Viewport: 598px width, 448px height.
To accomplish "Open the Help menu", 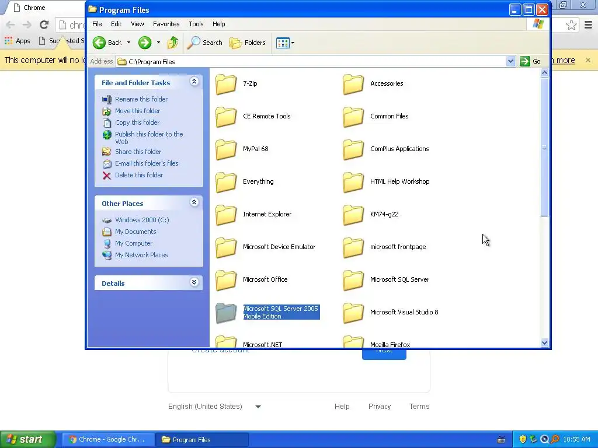I will pos(218,23).
